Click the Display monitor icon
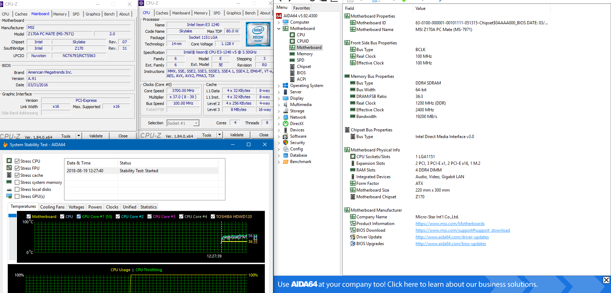Screen dimensions: 611x293 [286, 98]
